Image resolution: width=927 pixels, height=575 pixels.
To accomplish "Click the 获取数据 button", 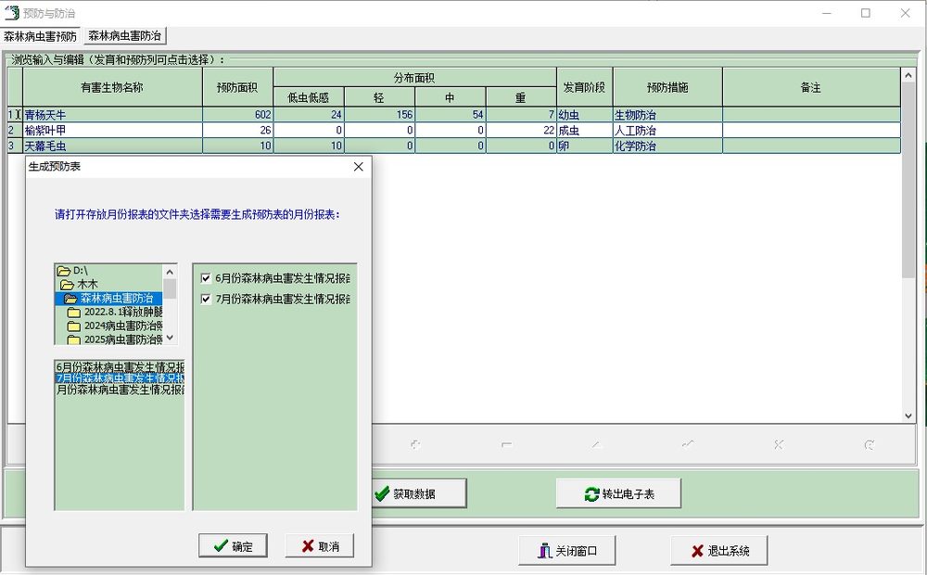I will 419,493.
